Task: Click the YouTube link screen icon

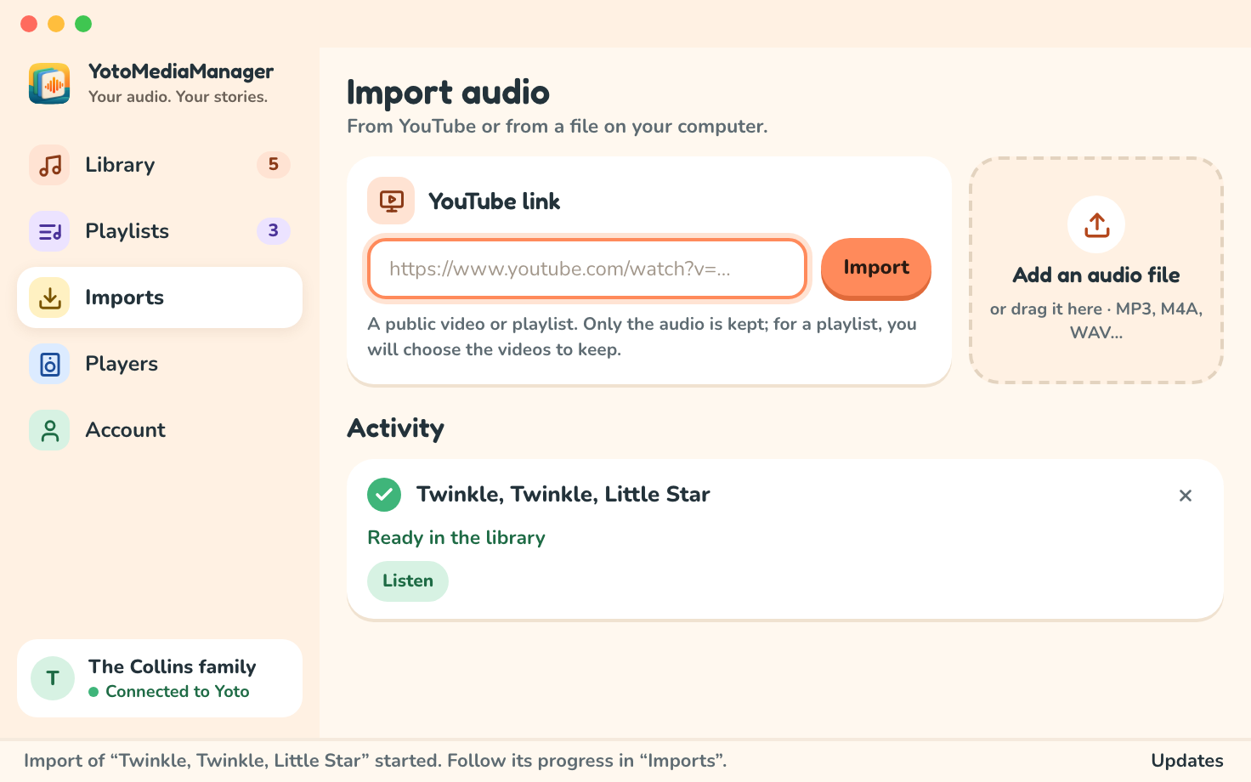Action: 391,201
